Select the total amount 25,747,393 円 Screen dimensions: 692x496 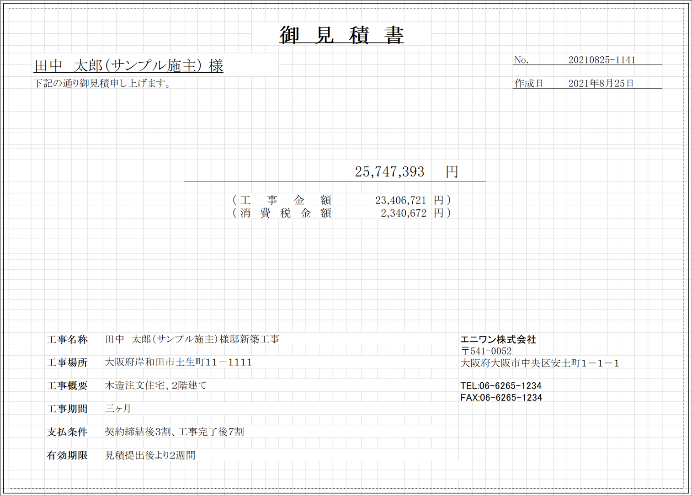(x=391, y=172)
